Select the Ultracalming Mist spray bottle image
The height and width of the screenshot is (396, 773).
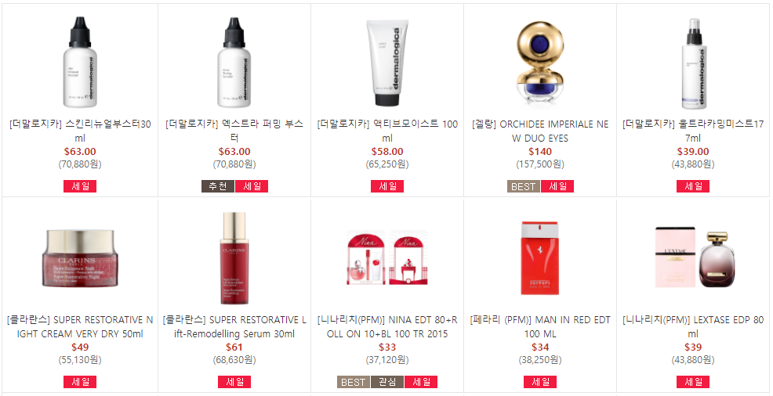(693, 62)
